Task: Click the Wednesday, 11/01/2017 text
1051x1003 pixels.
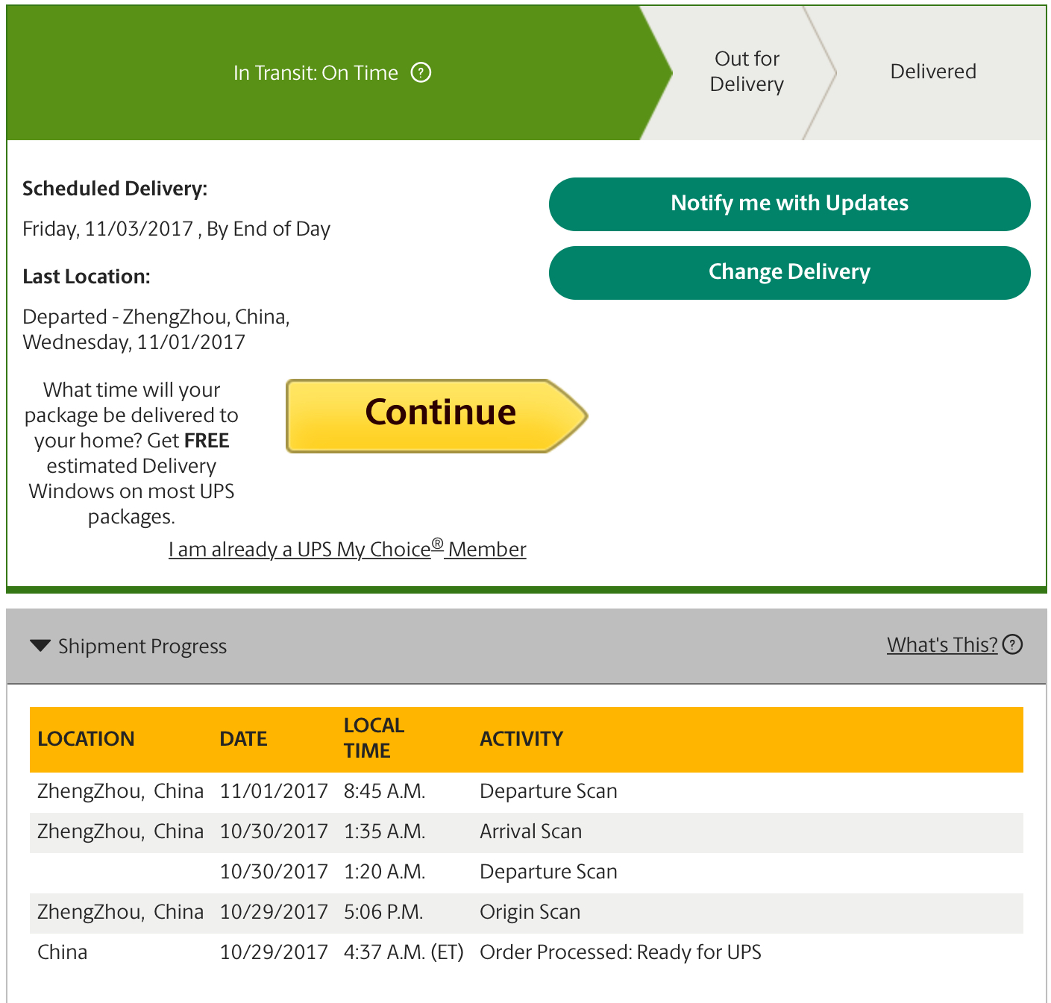Action: (134, 342)
